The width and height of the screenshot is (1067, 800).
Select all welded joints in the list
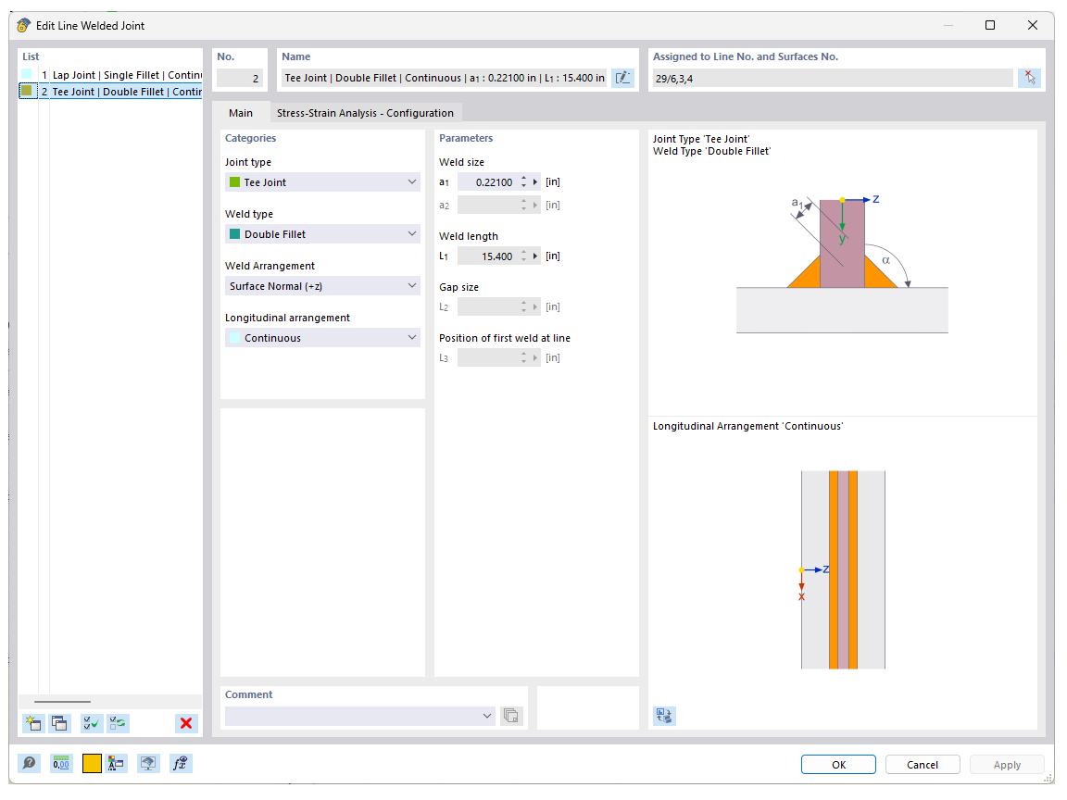[91, 723]
